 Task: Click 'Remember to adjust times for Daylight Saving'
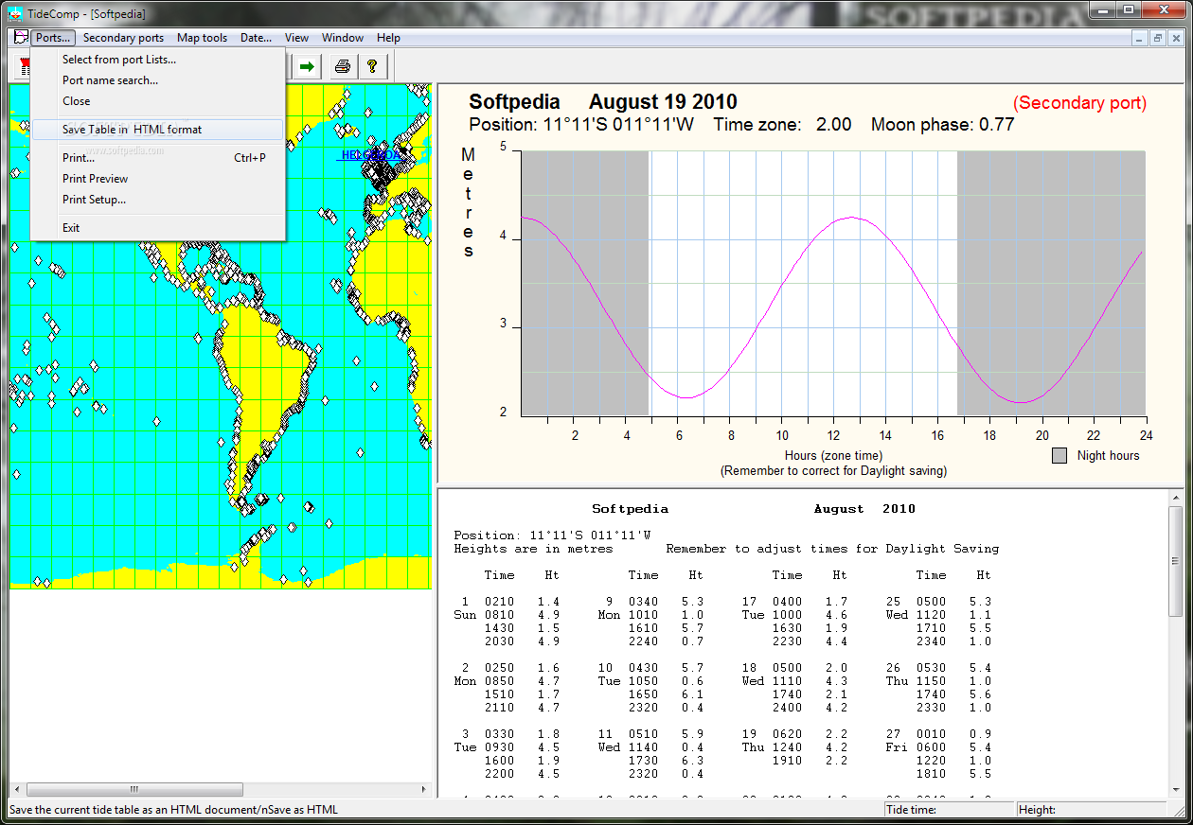(x=832, y=549)
